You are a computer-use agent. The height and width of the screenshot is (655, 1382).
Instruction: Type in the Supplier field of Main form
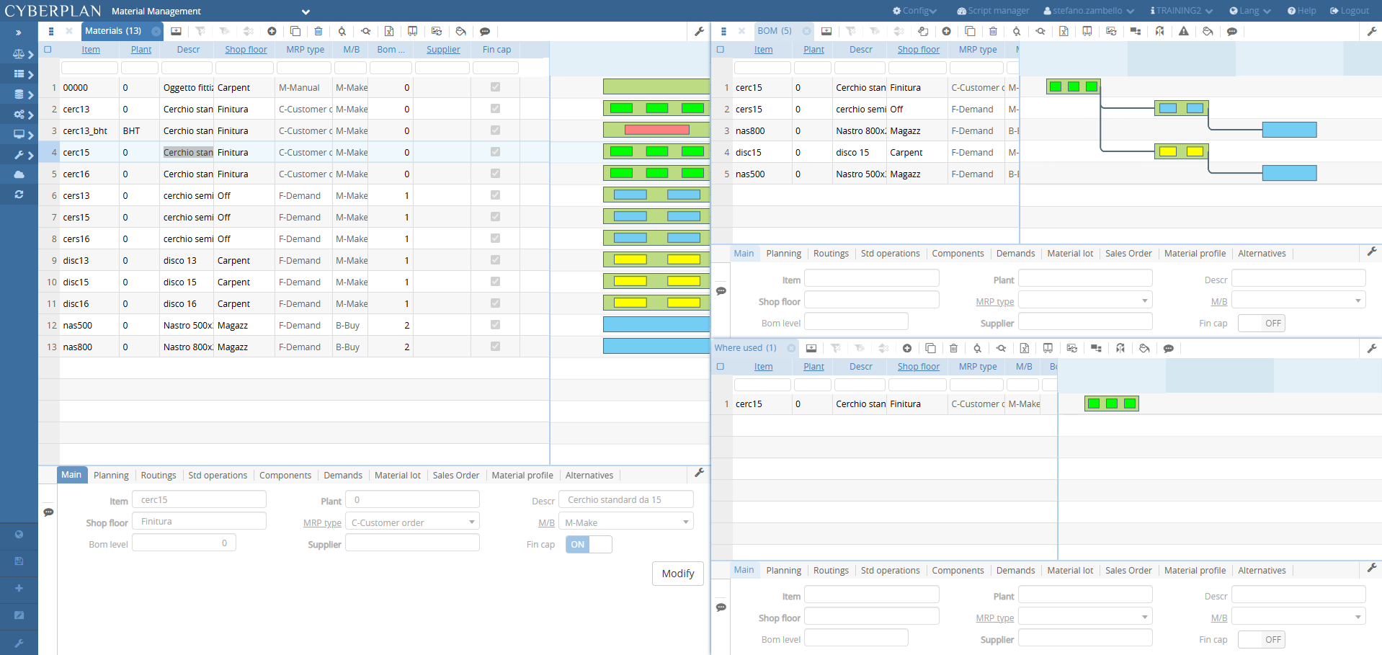(412, 542)
